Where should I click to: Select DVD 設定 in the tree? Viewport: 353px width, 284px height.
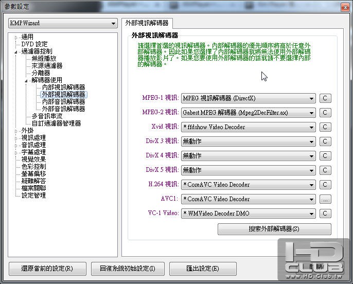pos(34,44)
